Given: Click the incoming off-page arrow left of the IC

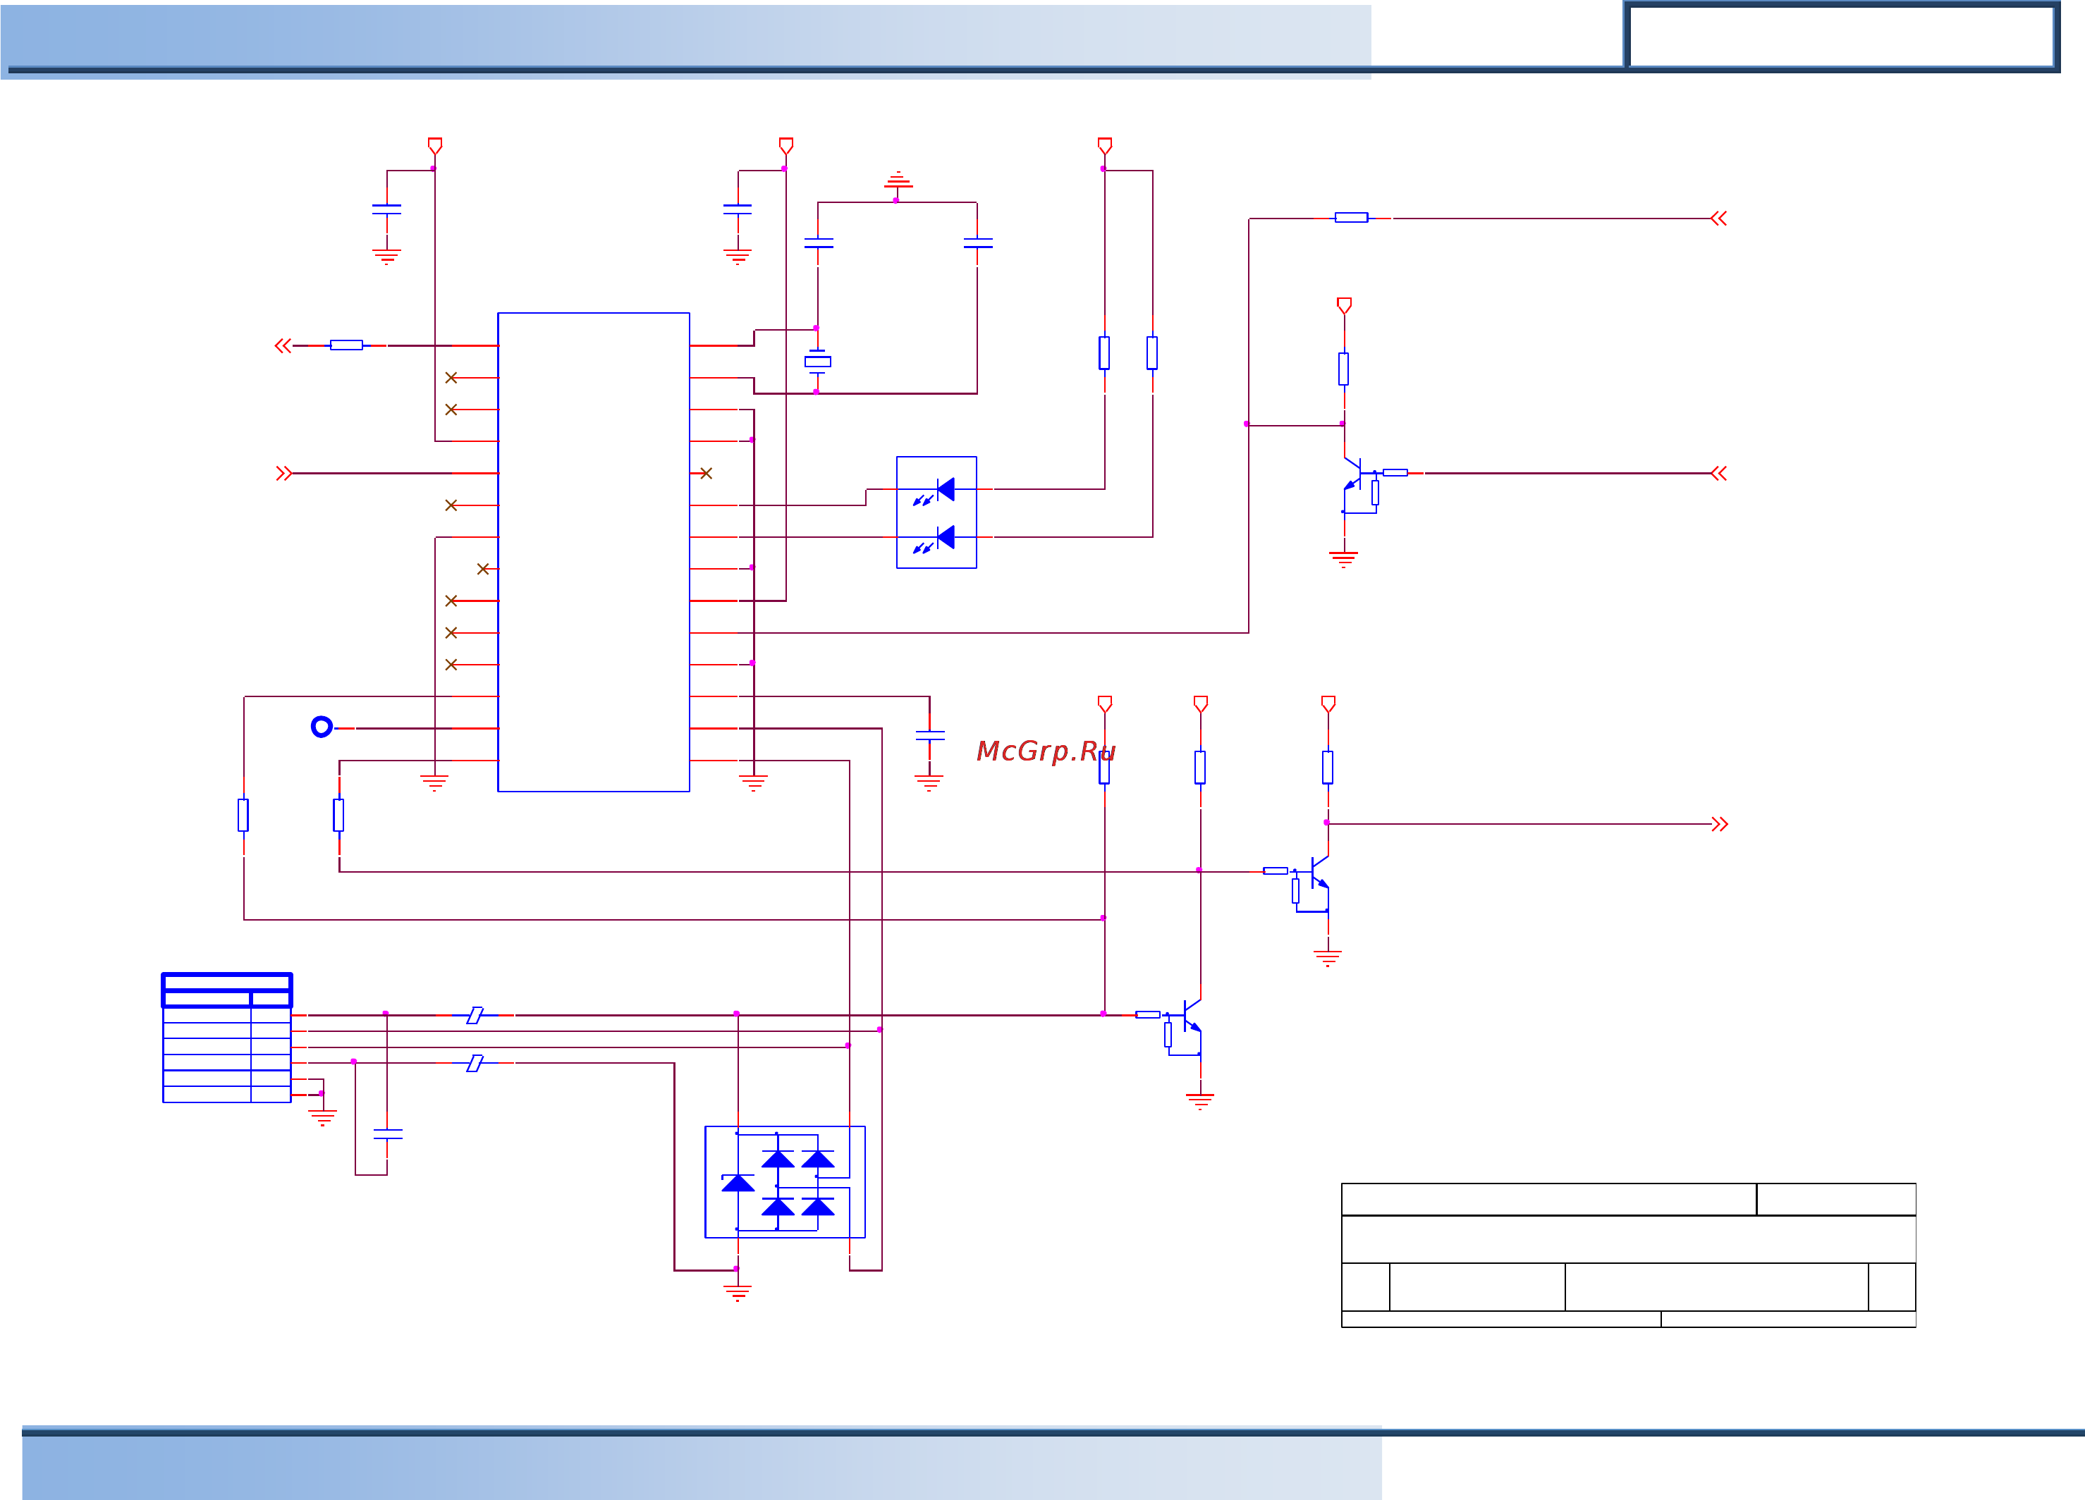Looking at the screenshot, I should coord(284,474).
